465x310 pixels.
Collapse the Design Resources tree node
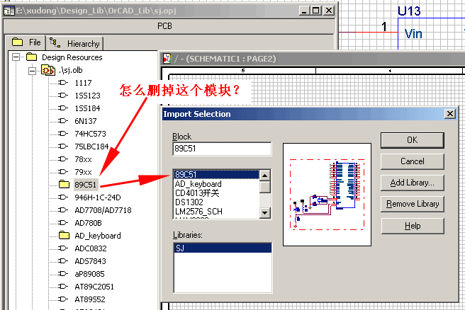coord(16,57)
